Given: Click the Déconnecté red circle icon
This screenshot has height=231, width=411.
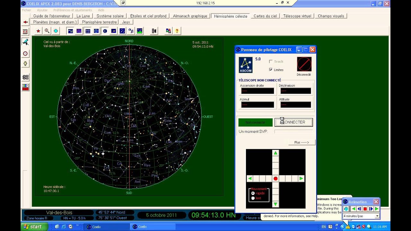Looking at the screenshot, I should (304, 64).
